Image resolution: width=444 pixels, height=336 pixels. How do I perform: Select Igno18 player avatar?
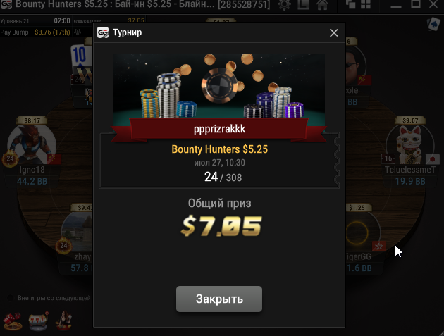click(32, 145)
